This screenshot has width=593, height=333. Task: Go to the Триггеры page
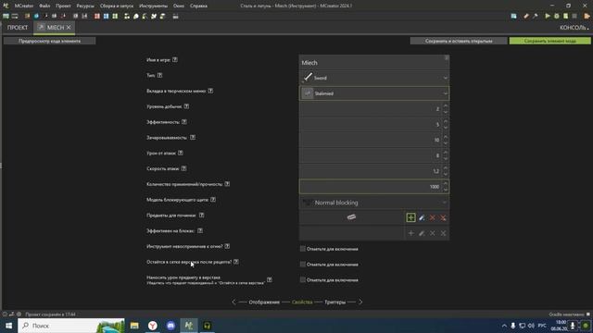pos(335,302)
